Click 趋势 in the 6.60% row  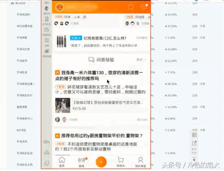(195, 119)
